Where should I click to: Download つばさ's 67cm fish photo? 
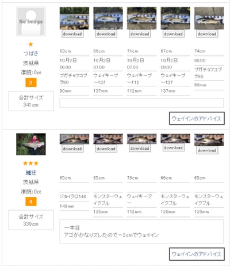click(x=174, y=34)
